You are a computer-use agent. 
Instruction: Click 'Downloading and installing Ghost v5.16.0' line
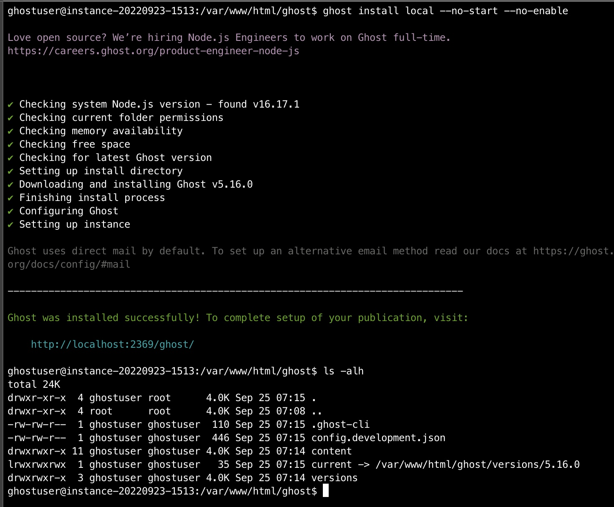(136, 184)
